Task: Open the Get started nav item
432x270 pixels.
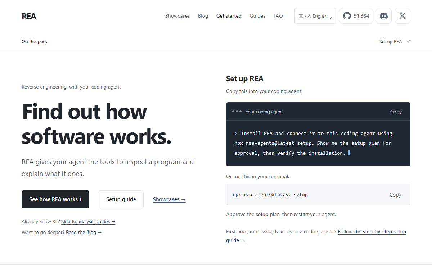Action: 229,16
